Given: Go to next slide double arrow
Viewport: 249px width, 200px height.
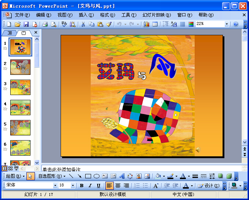Looking at the screenshot, I should 245,154.
